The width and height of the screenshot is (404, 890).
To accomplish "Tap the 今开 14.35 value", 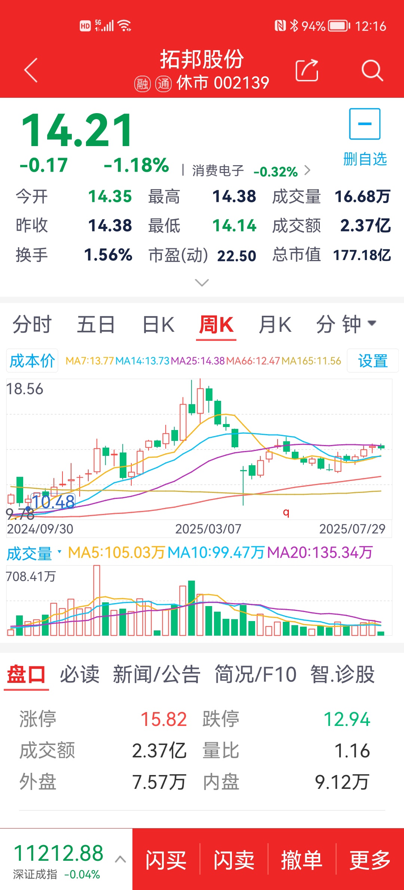I will (110, 196).
